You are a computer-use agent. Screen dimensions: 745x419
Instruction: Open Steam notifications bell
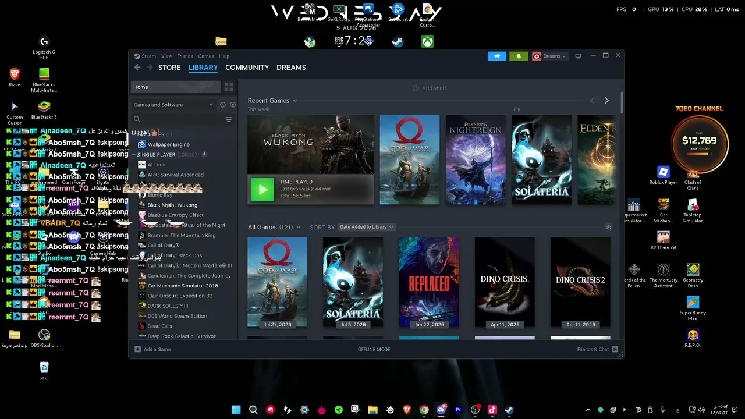(519, 56)
